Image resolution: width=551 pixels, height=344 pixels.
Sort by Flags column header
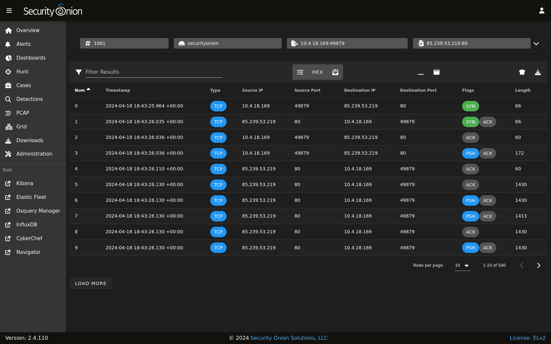468,90
